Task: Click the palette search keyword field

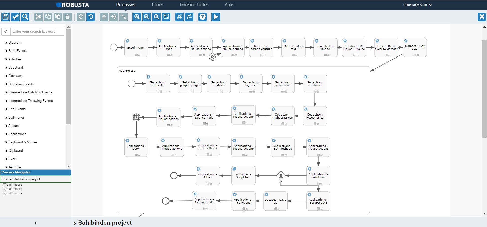Action: 37,32
